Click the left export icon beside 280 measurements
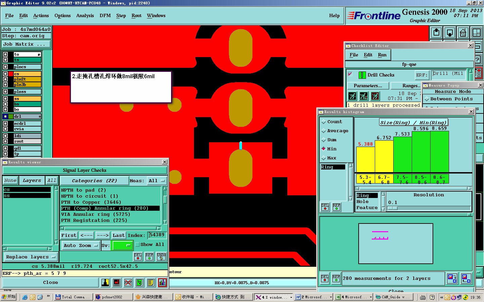Screen dimensions: 484x302 coord(452,278)
